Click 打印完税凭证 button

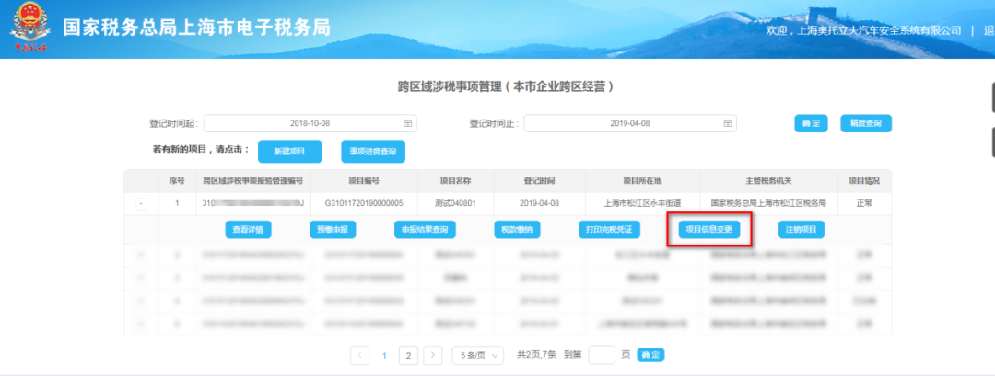tap(609, 230)
